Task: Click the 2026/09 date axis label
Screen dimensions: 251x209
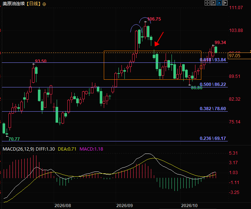Action: 124,205
